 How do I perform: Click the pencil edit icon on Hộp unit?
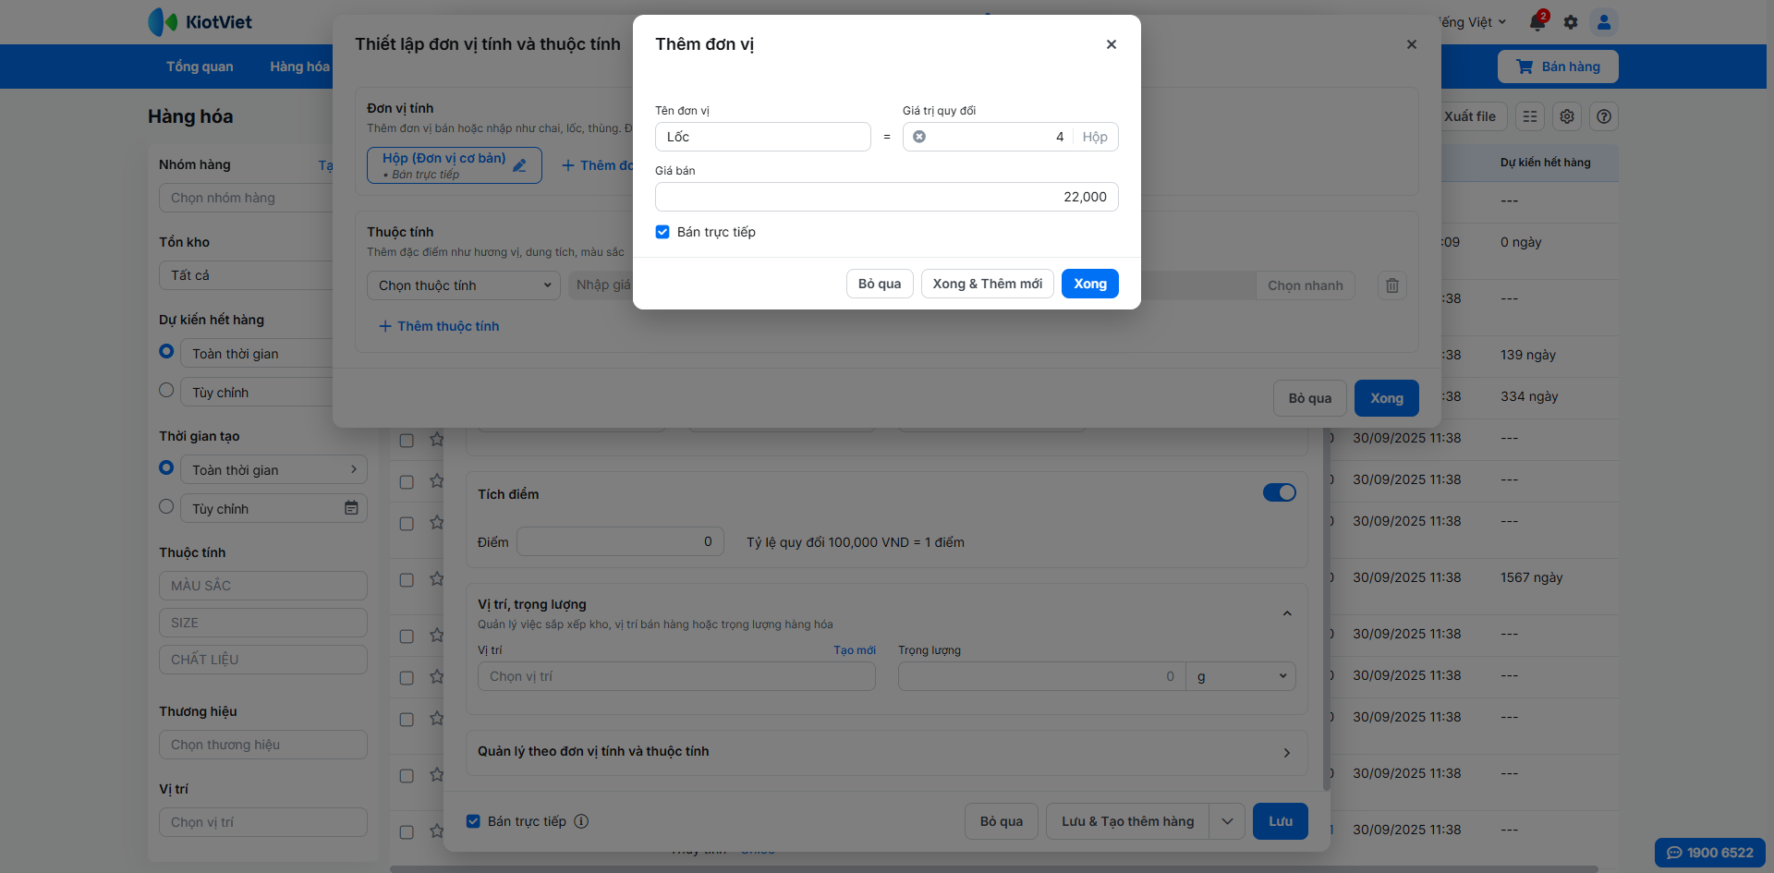tap(520, 165)
